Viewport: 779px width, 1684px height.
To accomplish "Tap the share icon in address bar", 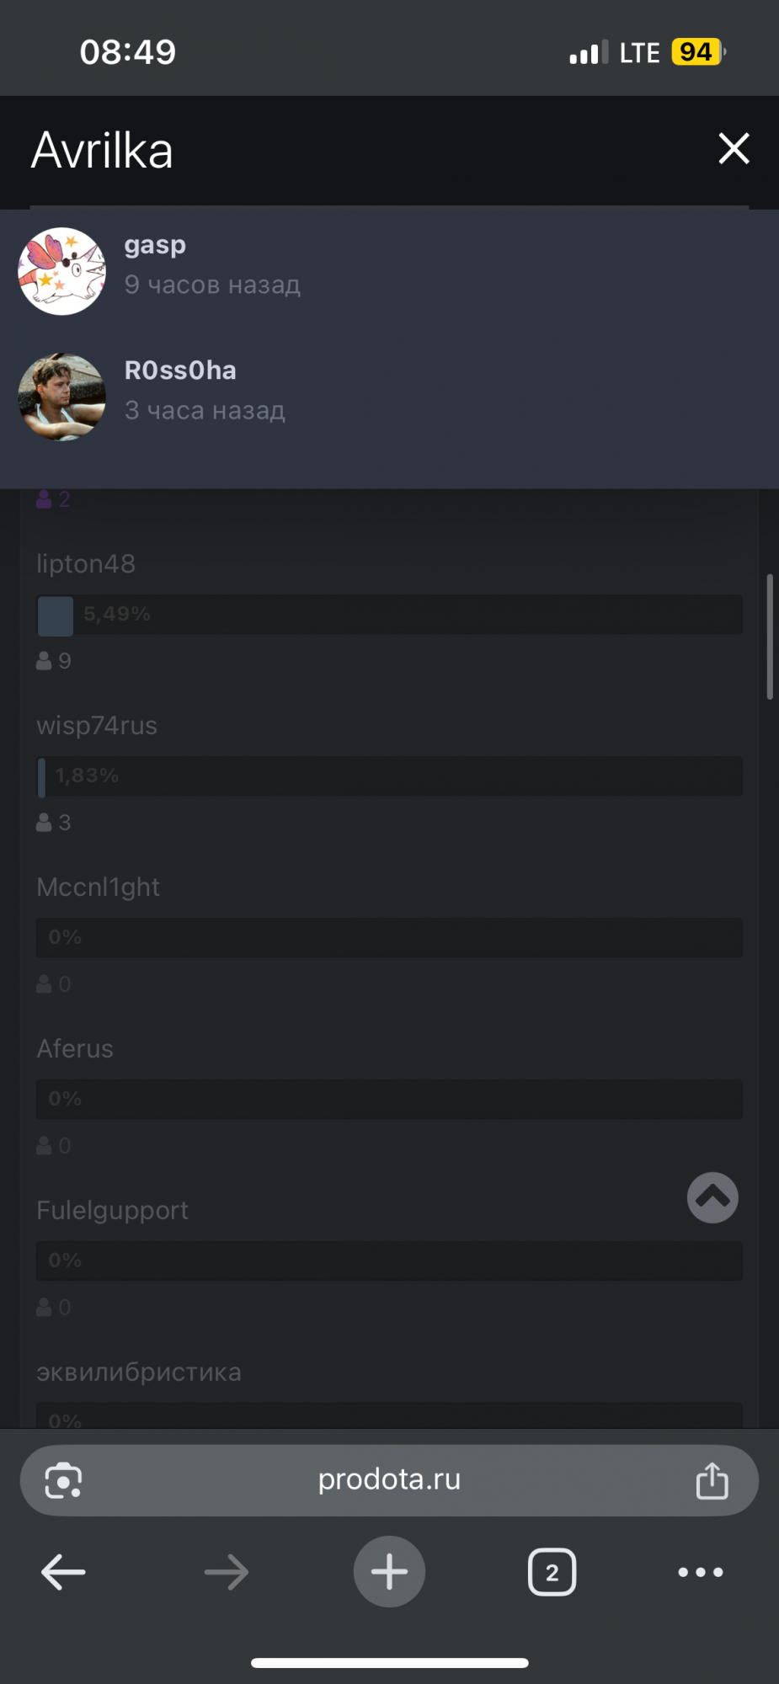I will click(x=712, y=1480).
